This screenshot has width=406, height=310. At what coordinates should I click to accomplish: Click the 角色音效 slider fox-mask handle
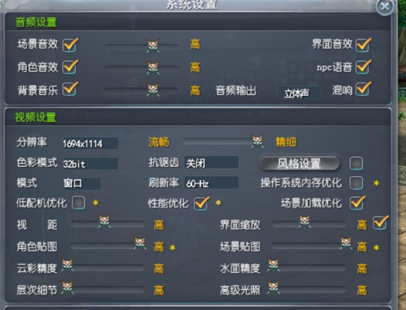point(153,67)
